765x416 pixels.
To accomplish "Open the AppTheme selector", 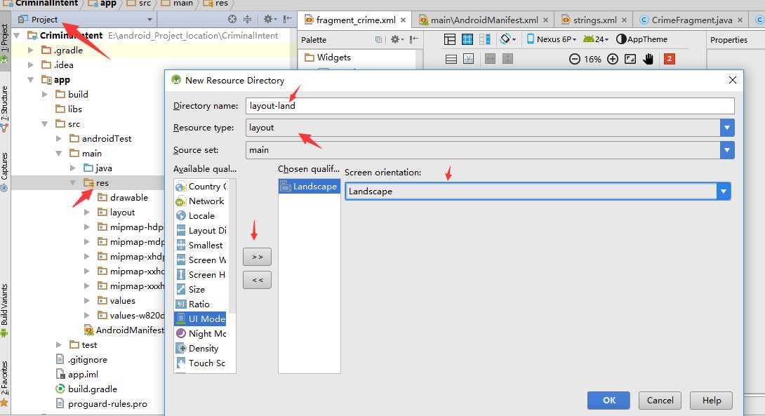I will 641,39.
